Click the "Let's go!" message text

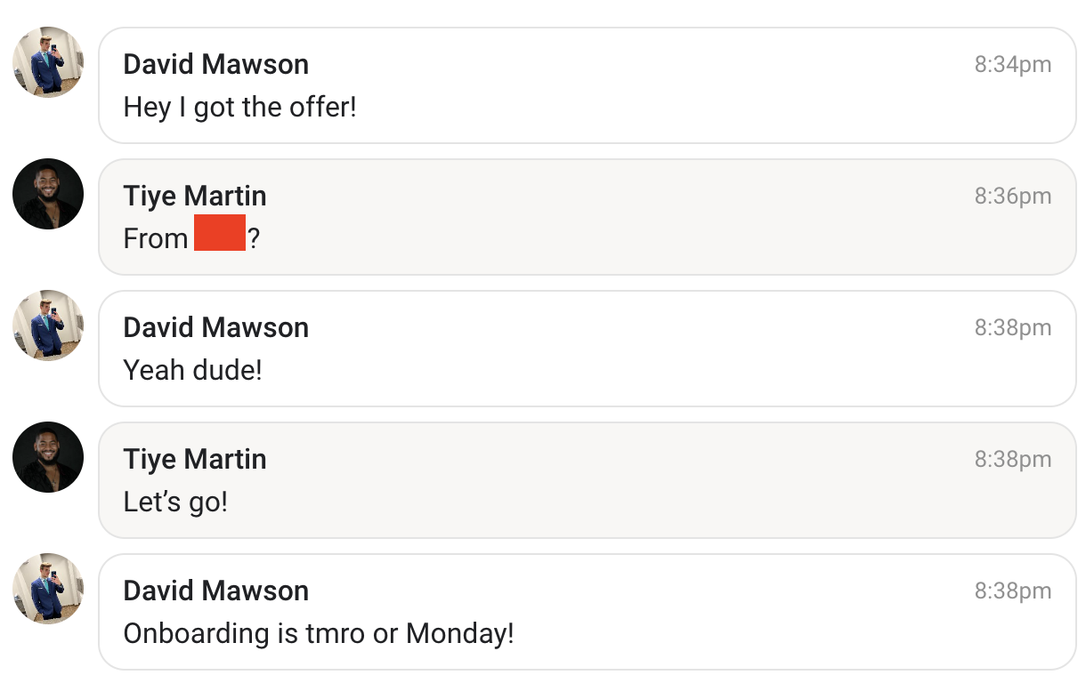175,502
